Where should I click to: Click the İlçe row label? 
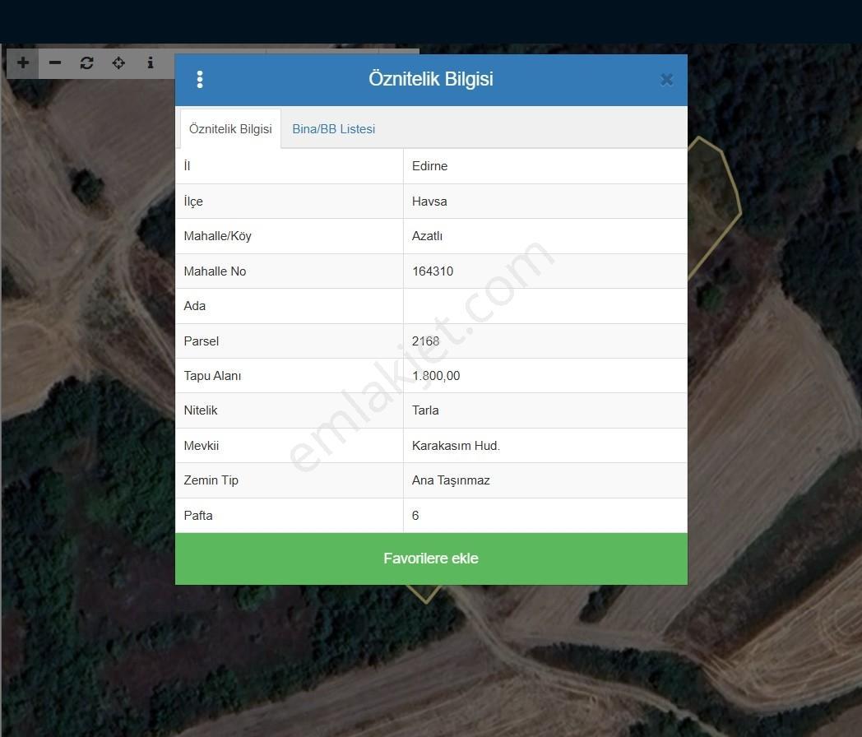(193, 202)
